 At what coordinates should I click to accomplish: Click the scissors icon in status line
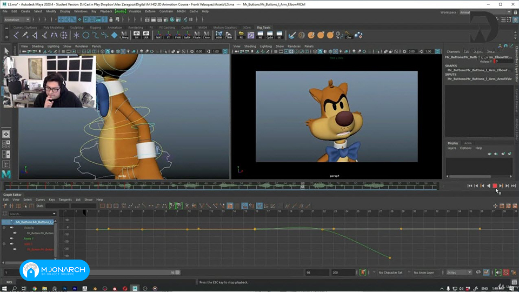[185, 19]
